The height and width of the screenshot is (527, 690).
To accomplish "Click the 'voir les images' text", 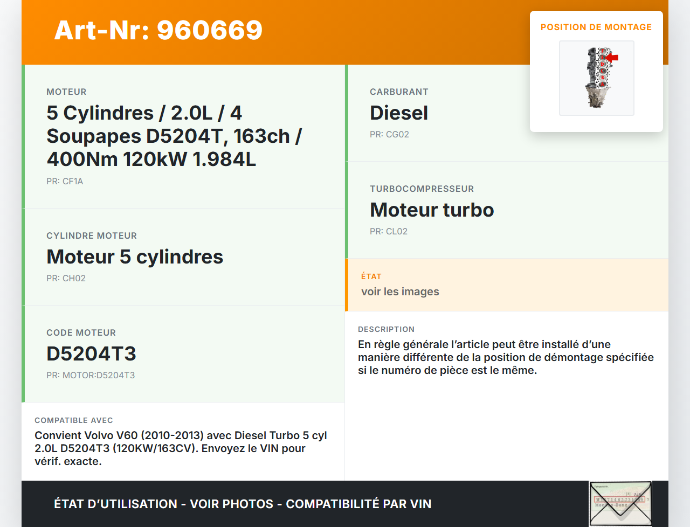I will pyautogui.click(x=400, y=292).
